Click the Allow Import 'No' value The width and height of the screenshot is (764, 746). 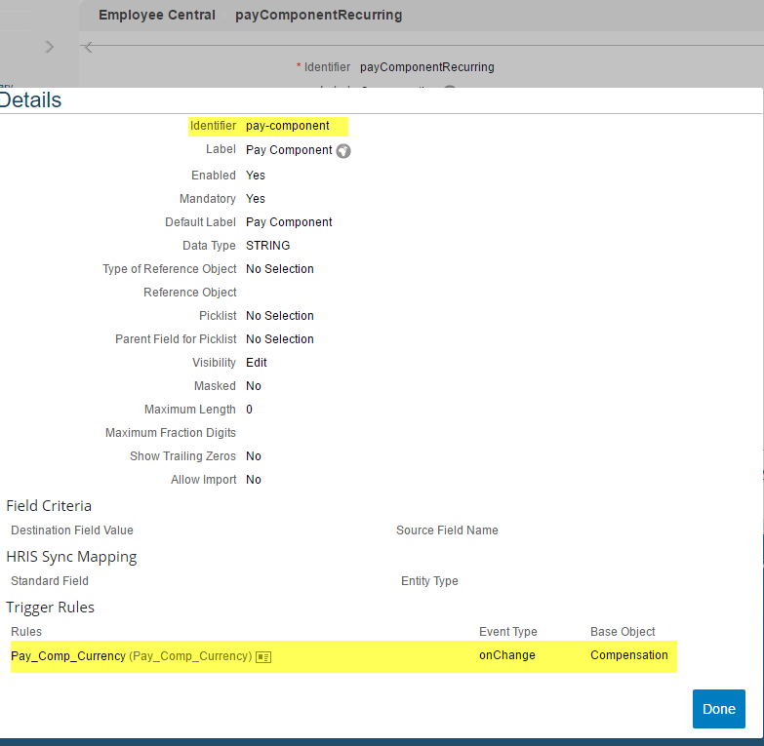coord(254,480)
